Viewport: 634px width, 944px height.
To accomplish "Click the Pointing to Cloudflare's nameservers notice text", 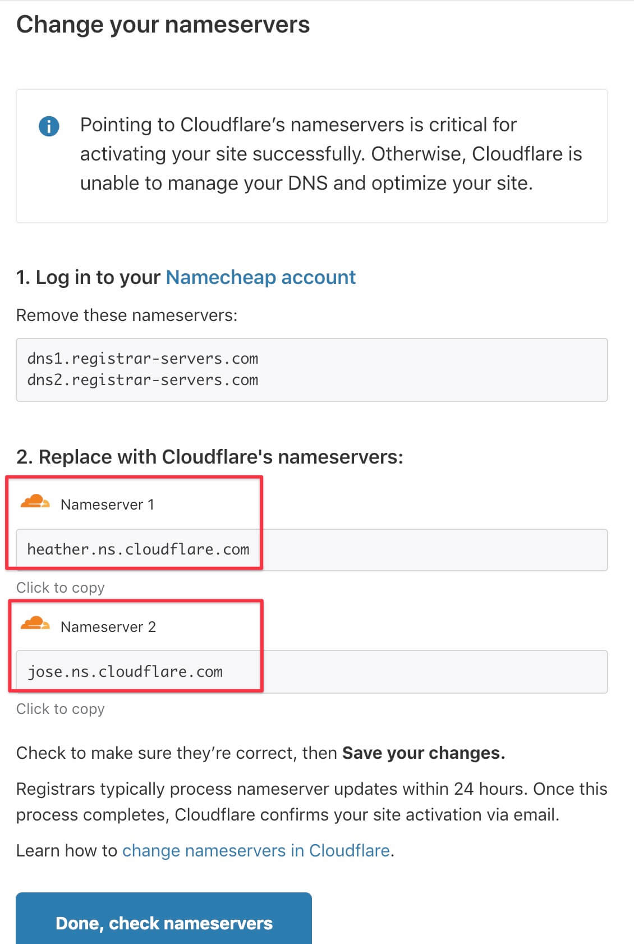I will (331, 154).
